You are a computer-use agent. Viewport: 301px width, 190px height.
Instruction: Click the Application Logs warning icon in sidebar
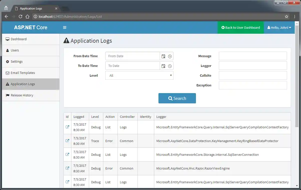7,84
